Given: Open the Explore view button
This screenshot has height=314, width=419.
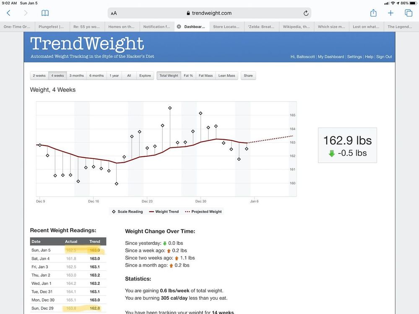Looking at the screenshot, I should tap(145, 76).
